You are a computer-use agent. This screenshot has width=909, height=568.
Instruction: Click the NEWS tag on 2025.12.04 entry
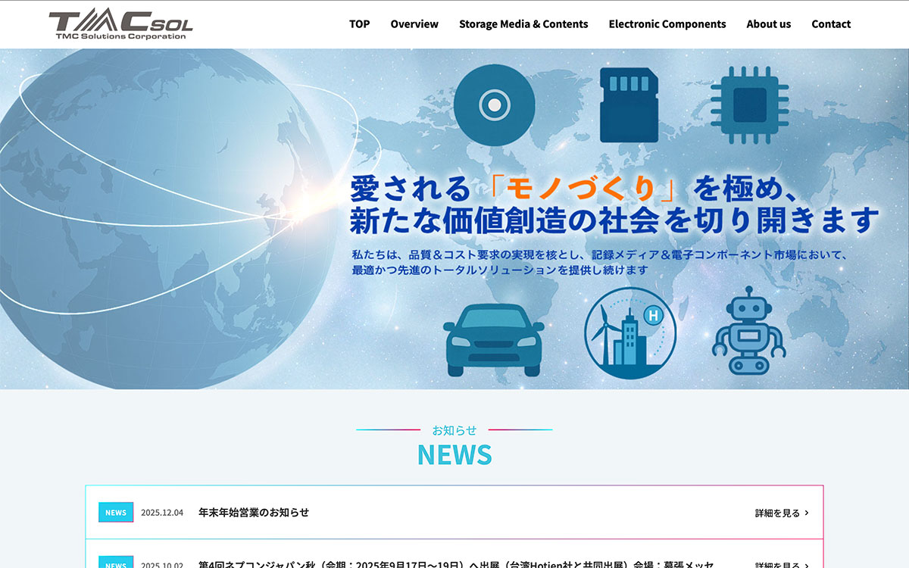pos(116,513)
